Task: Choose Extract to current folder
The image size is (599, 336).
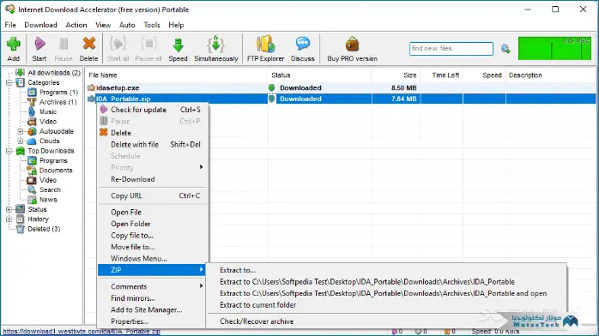Action: point(386,305)
